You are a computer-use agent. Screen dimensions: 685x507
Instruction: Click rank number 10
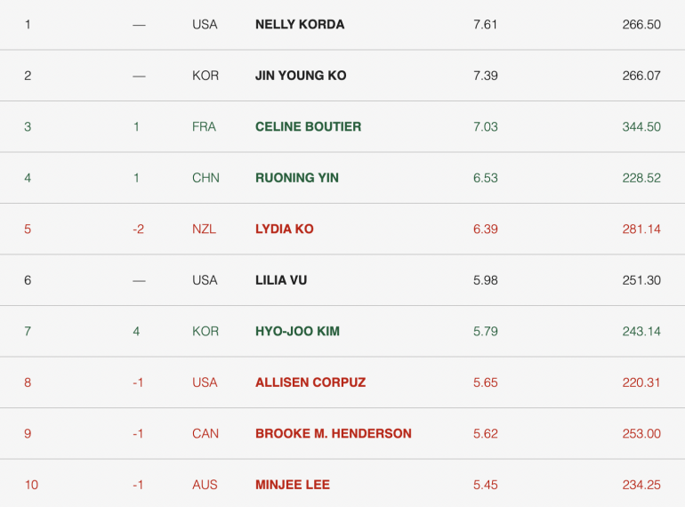tap(31, 485)
